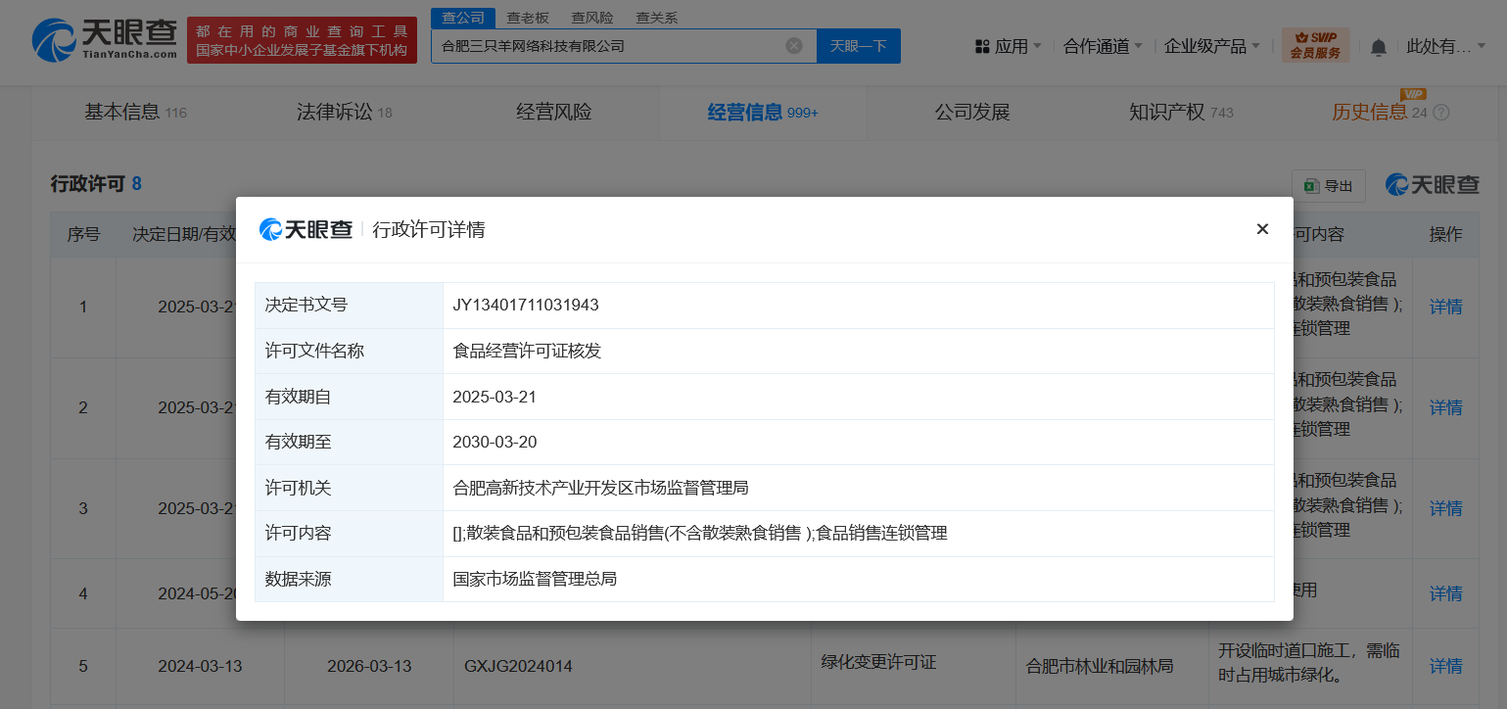Click the 2026-03-13 date cell
The image size is (1507, 709).
tap(369, 666)
